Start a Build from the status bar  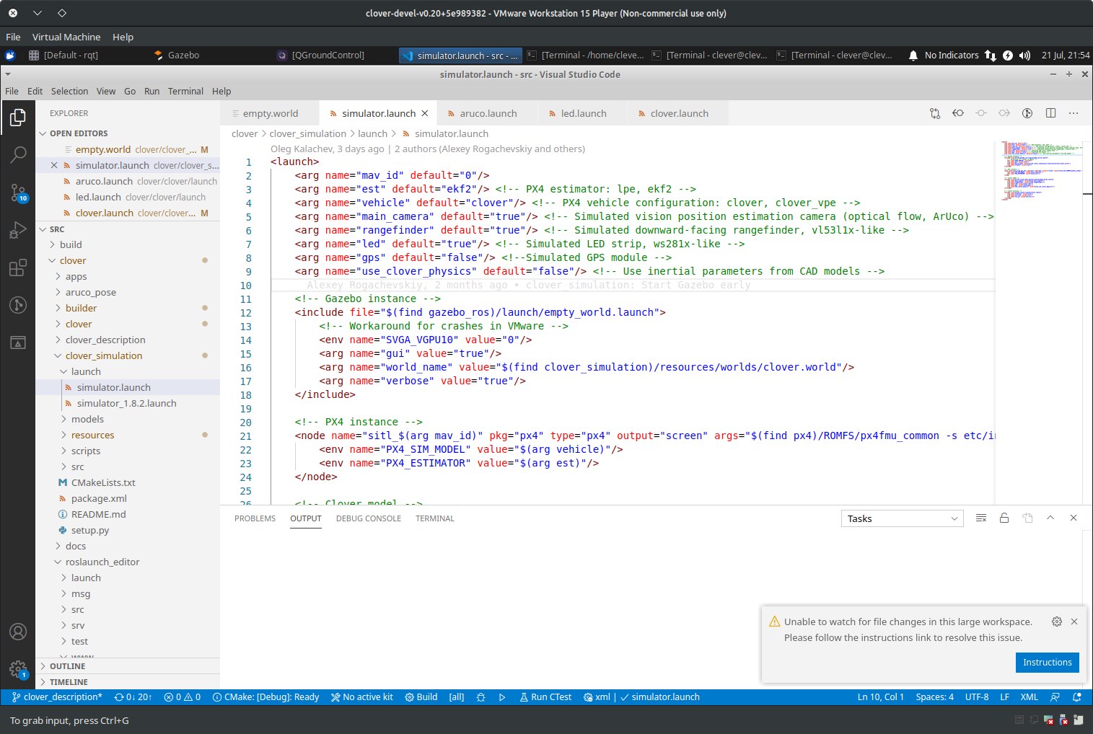tap(421, 697)
